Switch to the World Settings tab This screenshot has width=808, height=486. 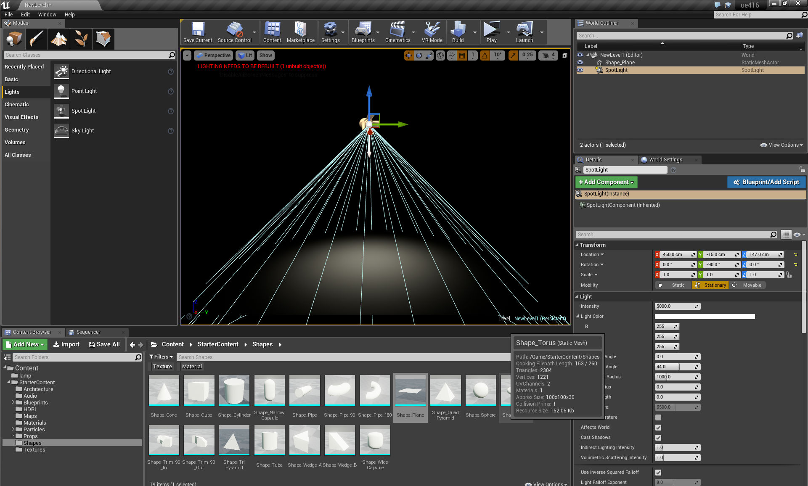(665, 160)
